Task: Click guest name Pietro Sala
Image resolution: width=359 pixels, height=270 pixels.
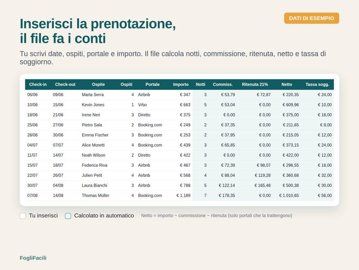Action: click(92, 125)
